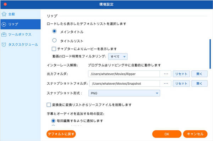213x141 pixels.
Task: Select the タイトルリスト radio button
Action: (54, 40)
